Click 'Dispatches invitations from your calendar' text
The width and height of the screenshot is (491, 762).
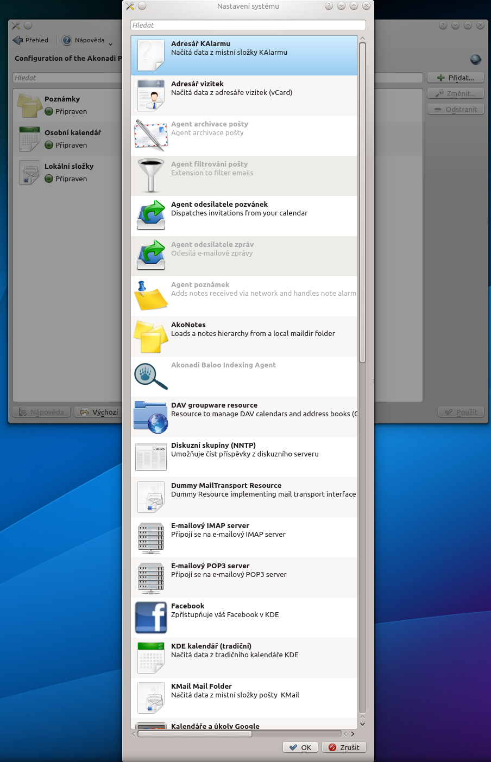click(239, 213)
